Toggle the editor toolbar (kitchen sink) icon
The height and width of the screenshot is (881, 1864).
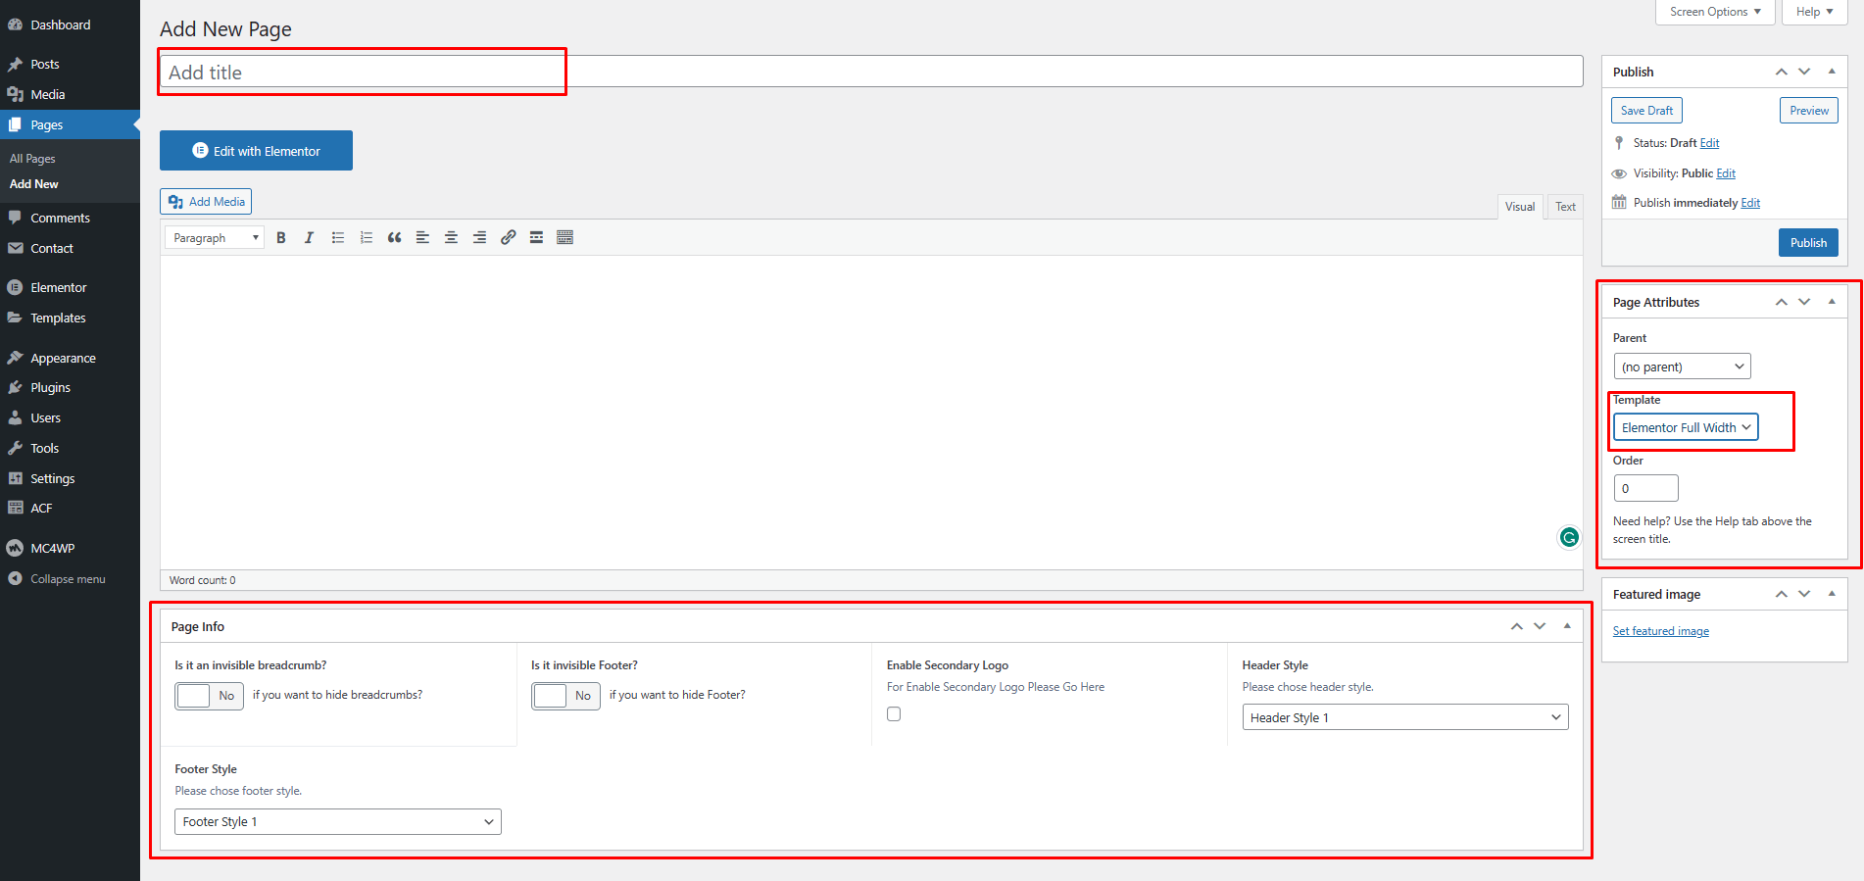click(x=564, y=238)
